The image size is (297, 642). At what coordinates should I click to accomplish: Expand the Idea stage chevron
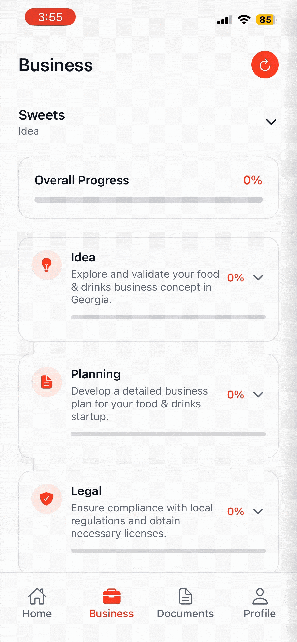click(258, 278)
